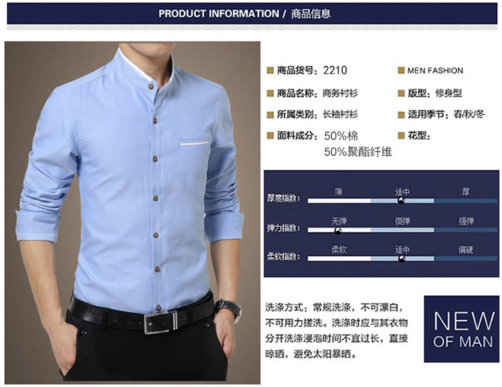Click the bullet square beside 商品名称
502x387 pixels.
270,94
